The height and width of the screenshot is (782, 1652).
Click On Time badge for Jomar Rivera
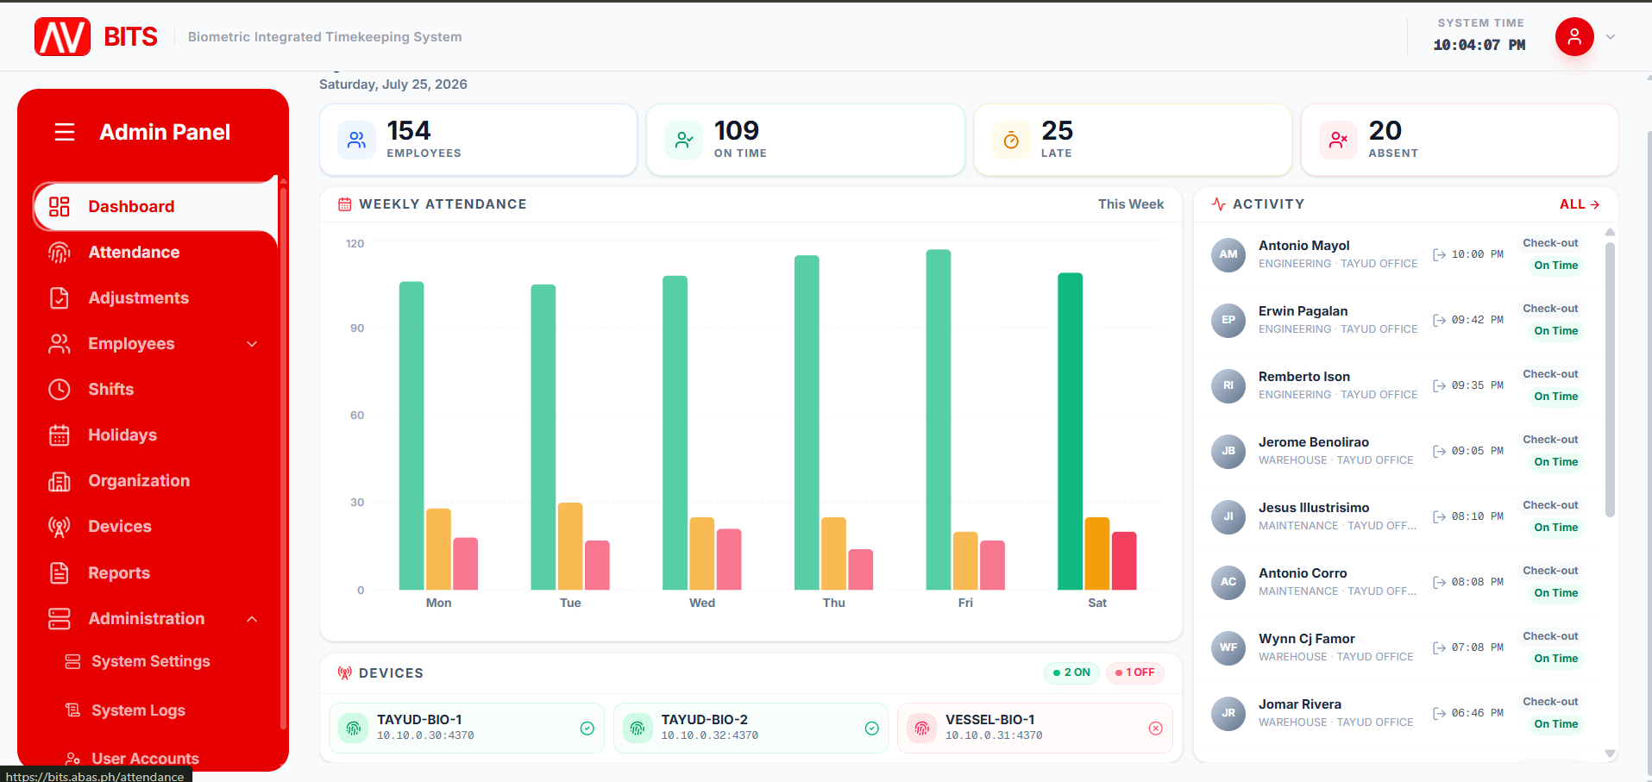coord(1555,724)
